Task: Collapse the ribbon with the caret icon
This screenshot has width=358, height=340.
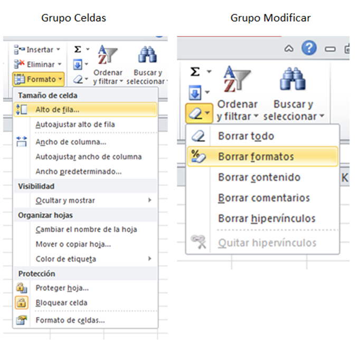Action: coord(288,49)
